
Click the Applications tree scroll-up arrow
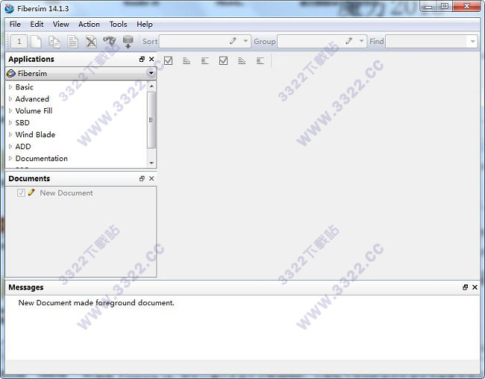(151, 86)
